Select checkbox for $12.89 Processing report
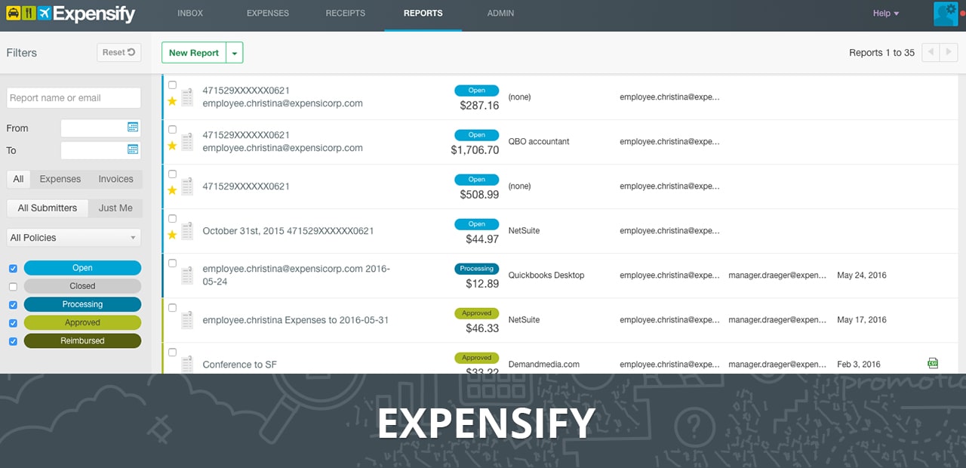This screenshot has height=468, width=966. [172, 263]
